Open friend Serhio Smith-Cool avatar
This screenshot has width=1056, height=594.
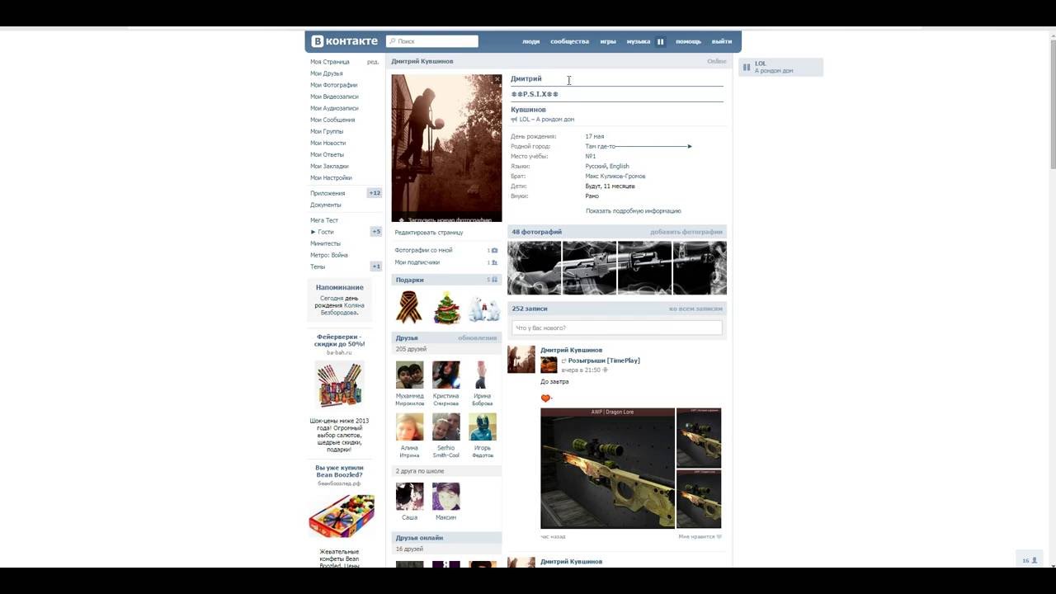point(446,427)
